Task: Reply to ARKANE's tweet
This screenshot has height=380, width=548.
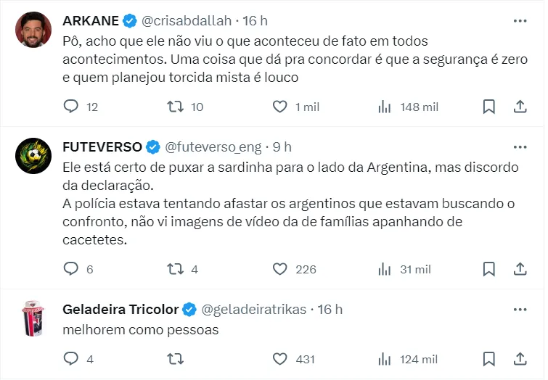Action: tap(71, 107)
